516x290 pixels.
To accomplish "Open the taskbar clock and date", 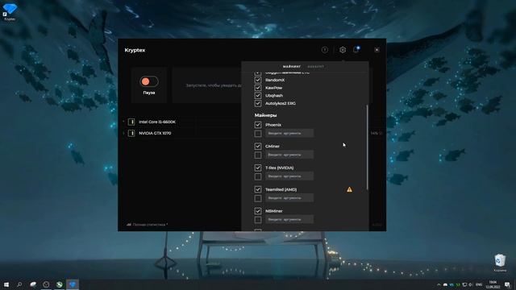I will (x=493, y=284).
